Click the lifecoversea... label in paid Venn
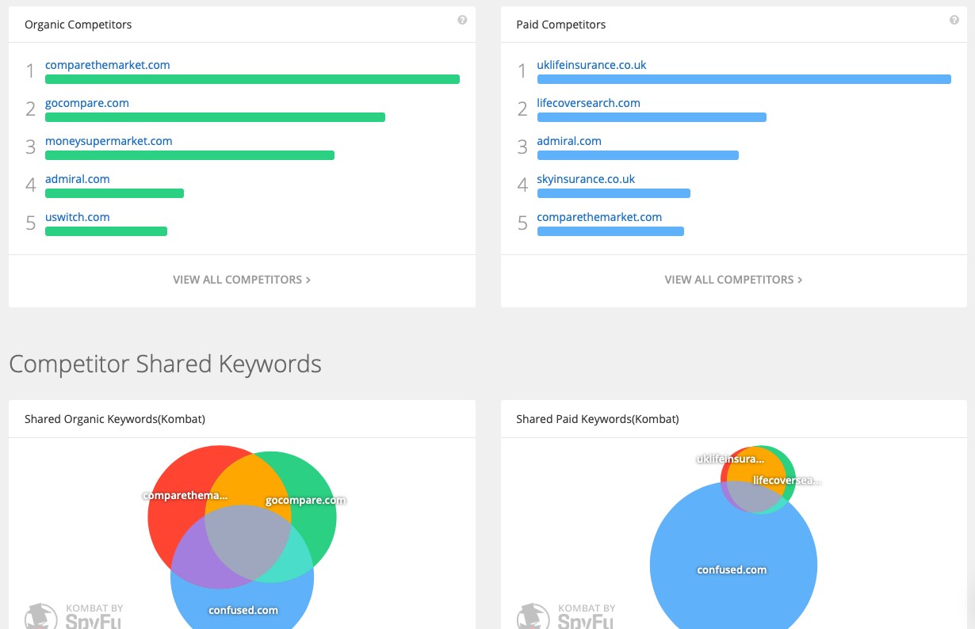 point(786,480)
